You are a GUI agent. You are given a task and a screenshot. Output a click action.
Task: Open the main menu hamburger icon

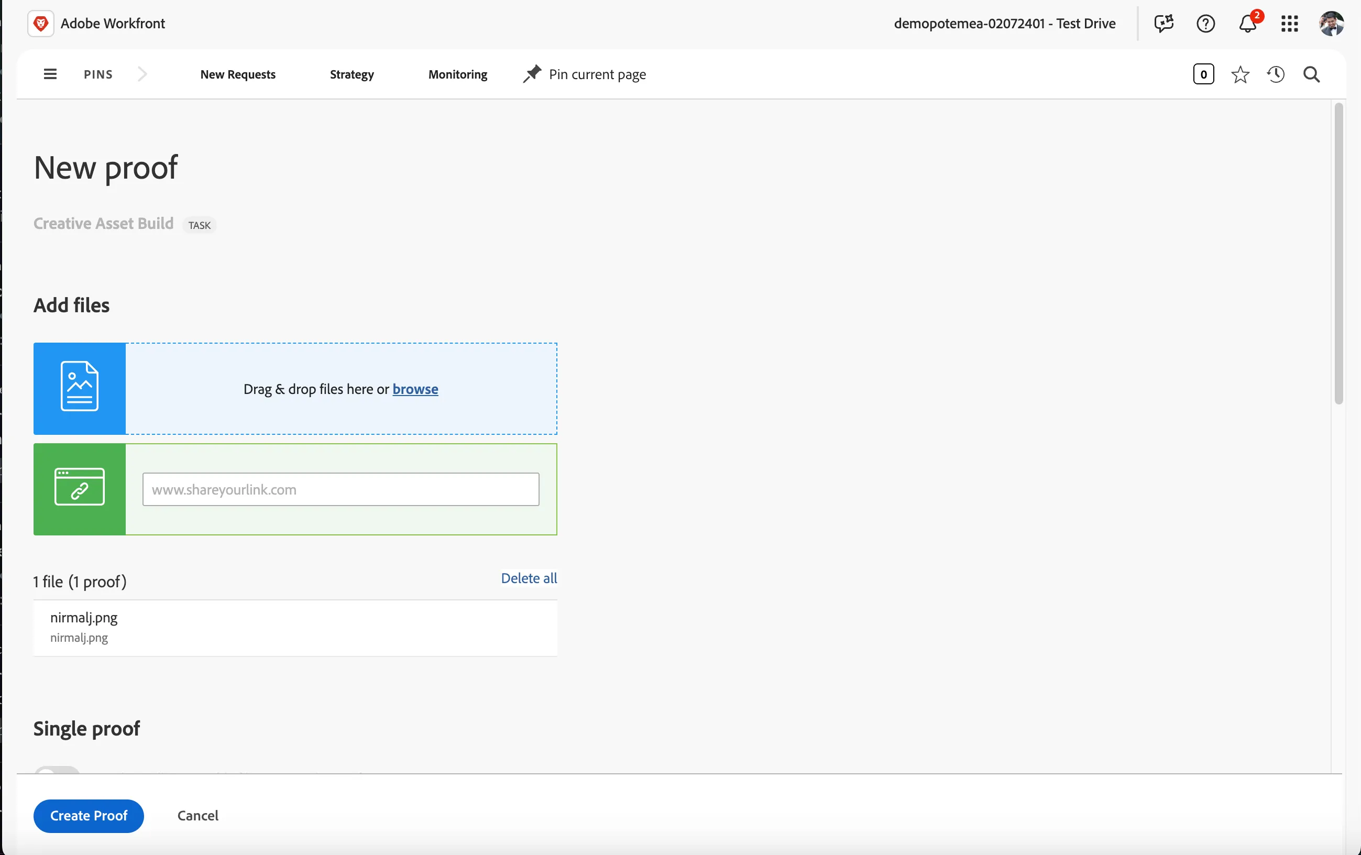pyautogui.click(x=50, y=74)
